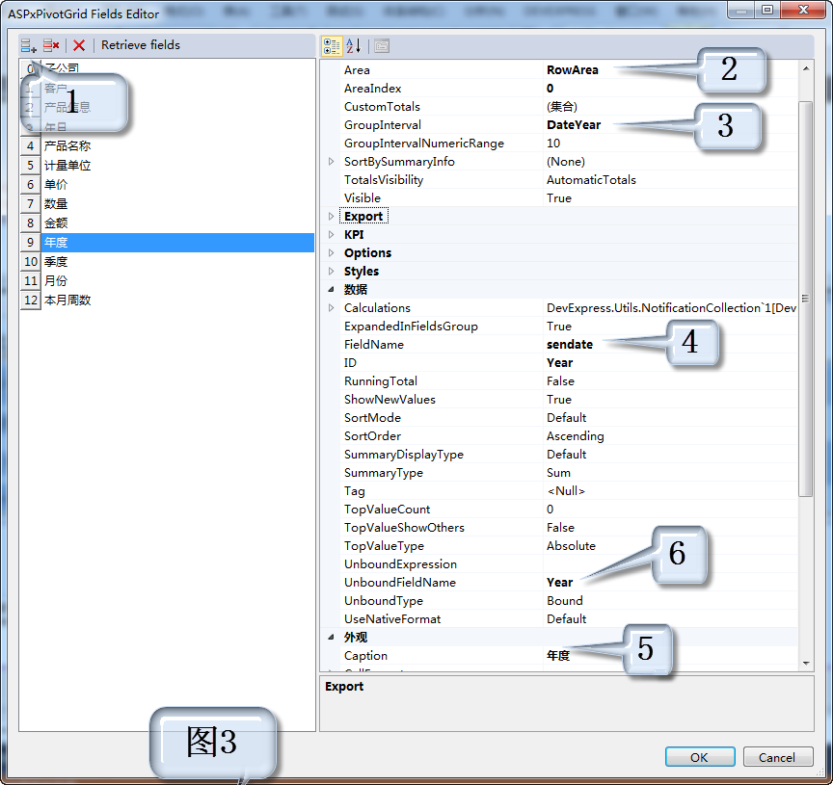
Task: Click ExpandedInFieldsGroup True value
Action: coord(559,326)
